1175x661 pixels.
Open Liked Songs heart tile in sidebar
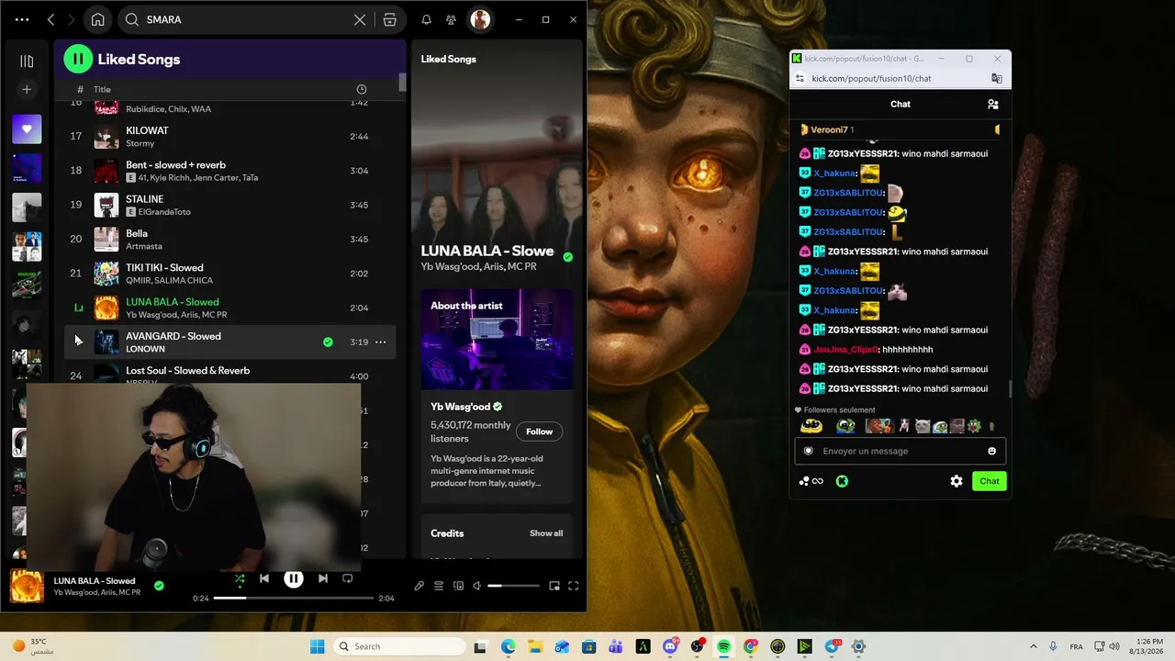tap(27, 129)
